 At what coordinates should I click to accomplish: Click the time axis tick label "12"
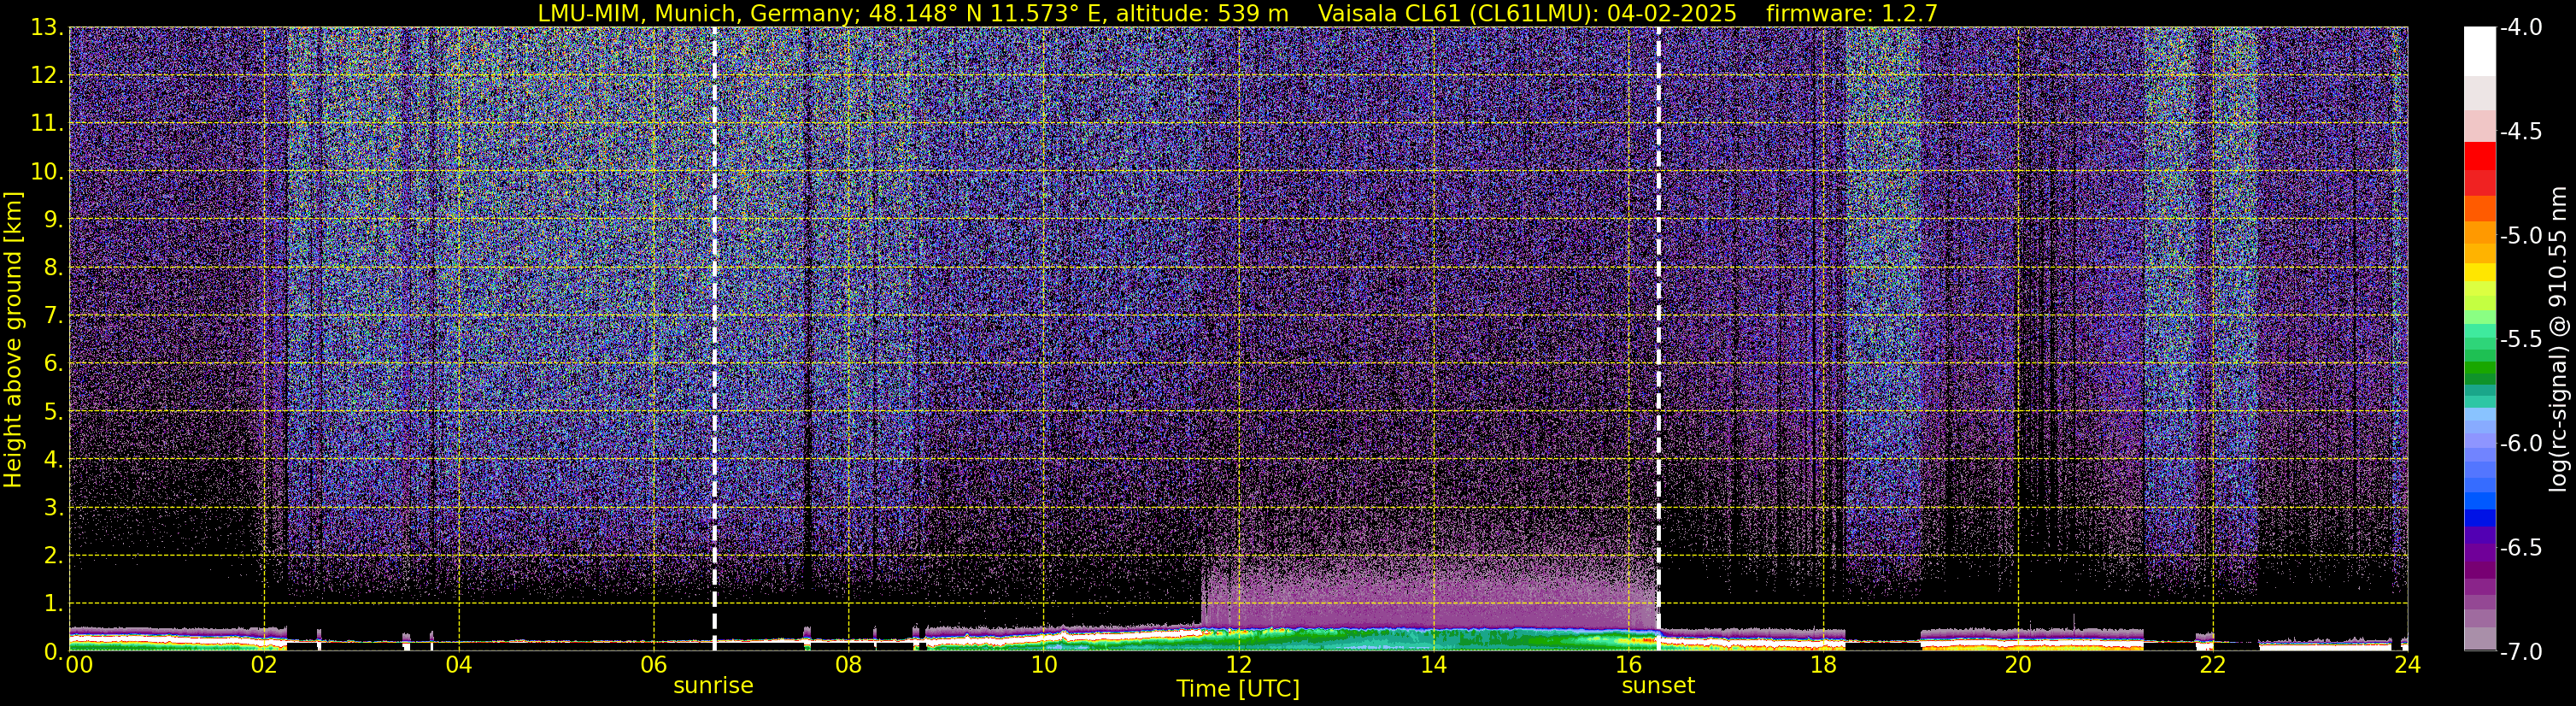point(1238,665)
